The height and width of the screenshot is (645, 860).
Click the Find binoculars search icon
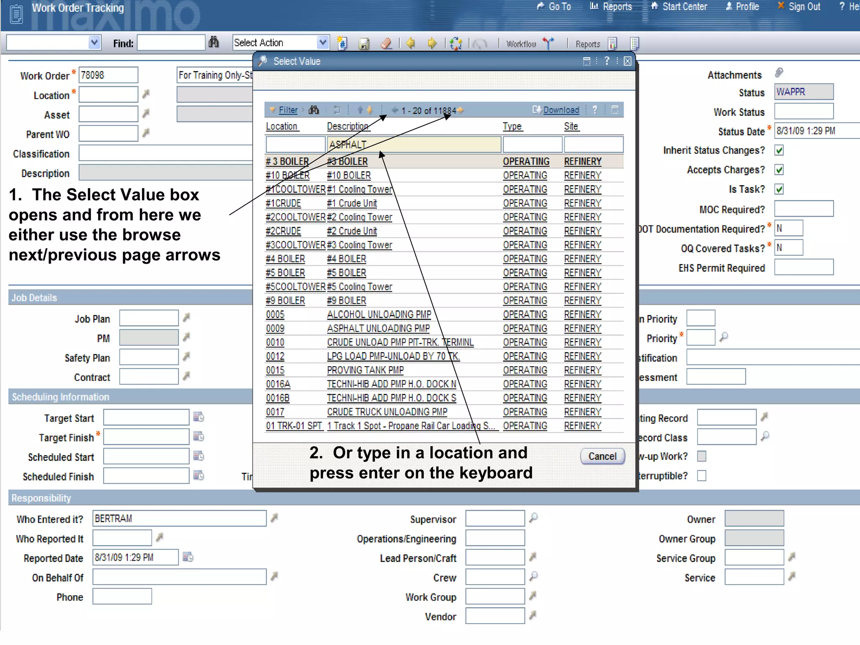pyautogui.click(x=214, y=42)
